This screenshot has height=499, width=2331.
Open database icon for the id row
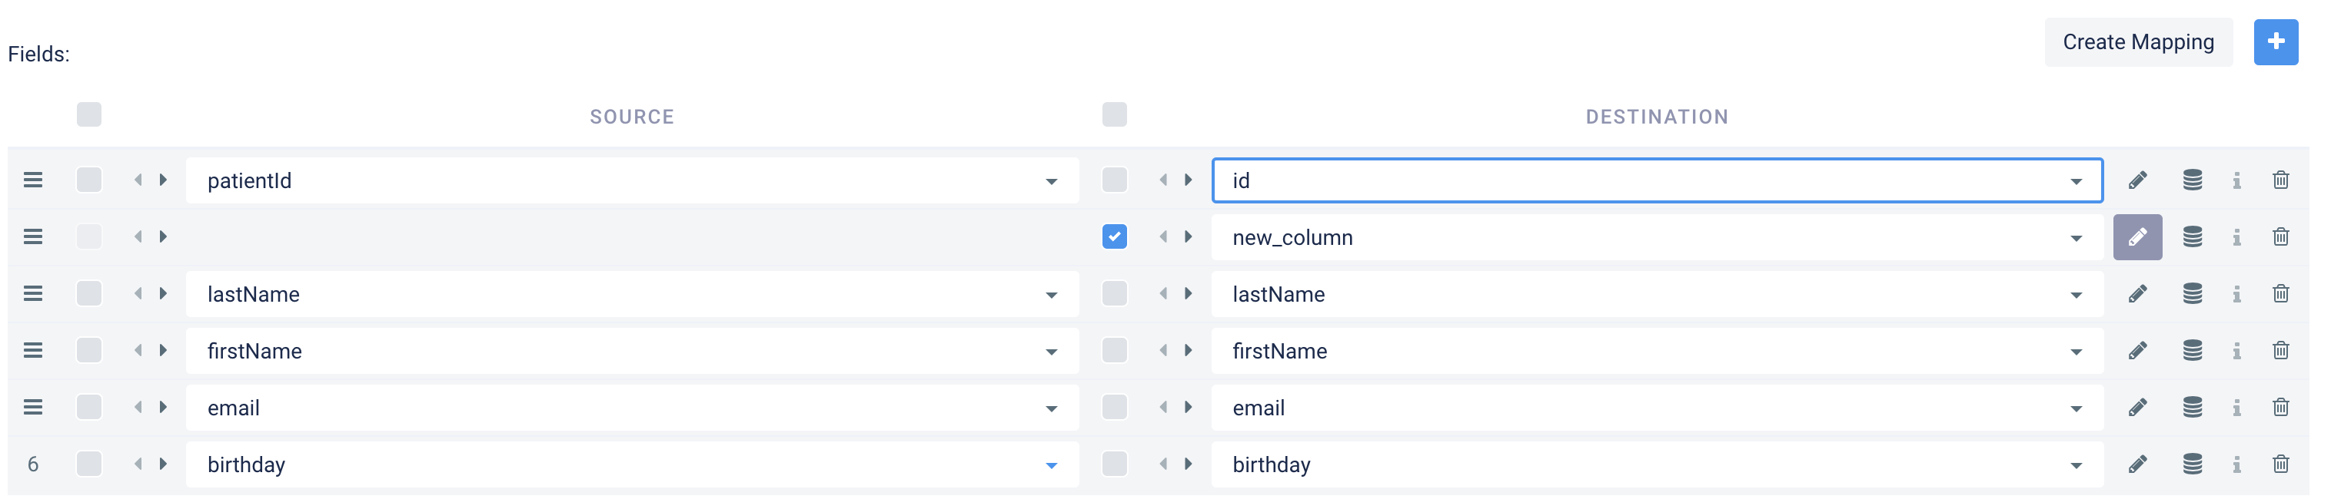(x=2192, y=181)
